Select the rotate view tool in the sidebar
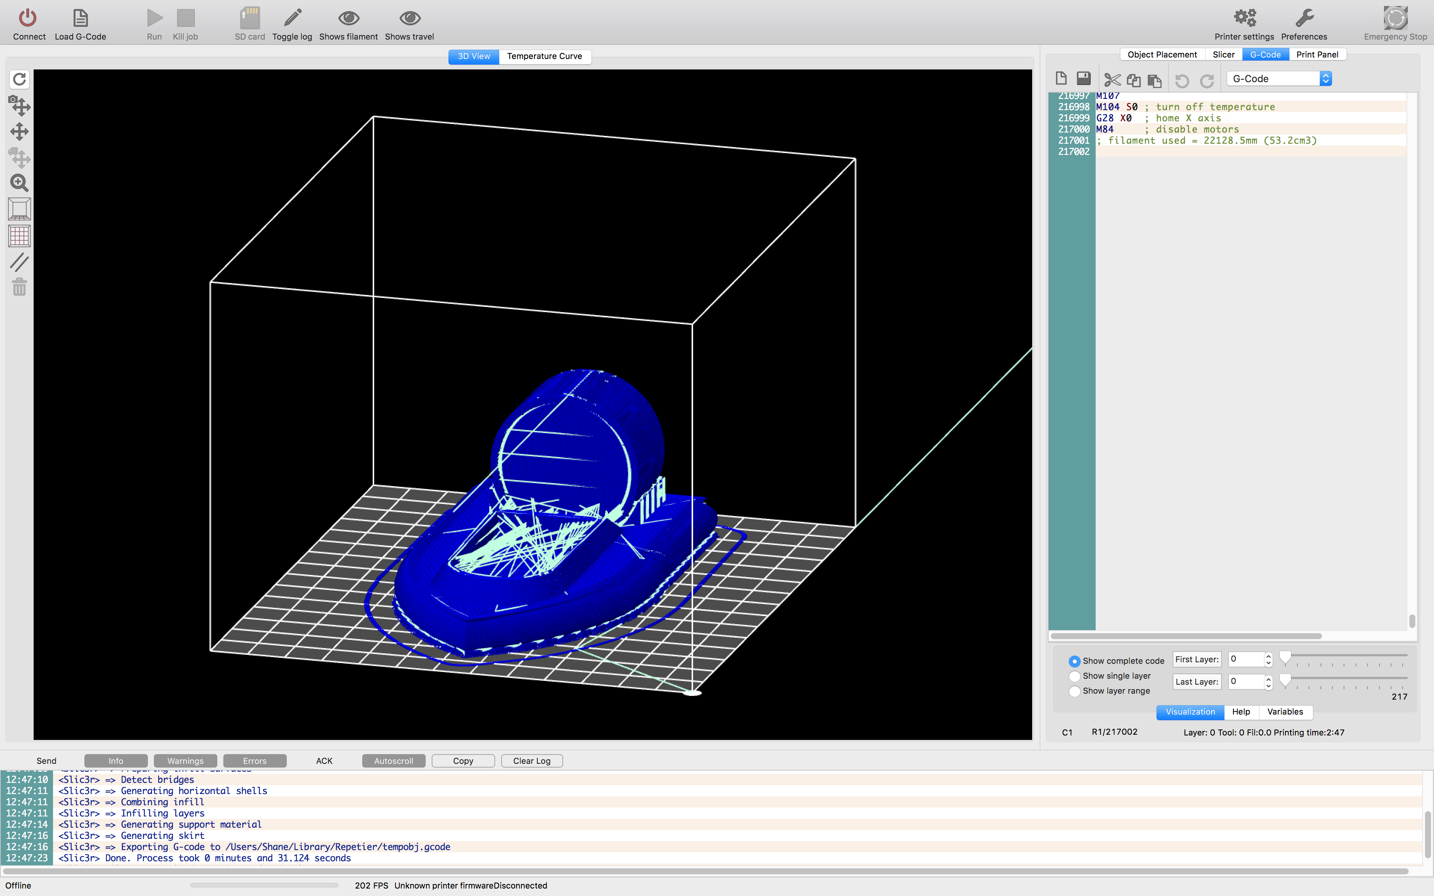Image resolution: width=1434 pixels, height=896 pixels. tap(19, 79)
